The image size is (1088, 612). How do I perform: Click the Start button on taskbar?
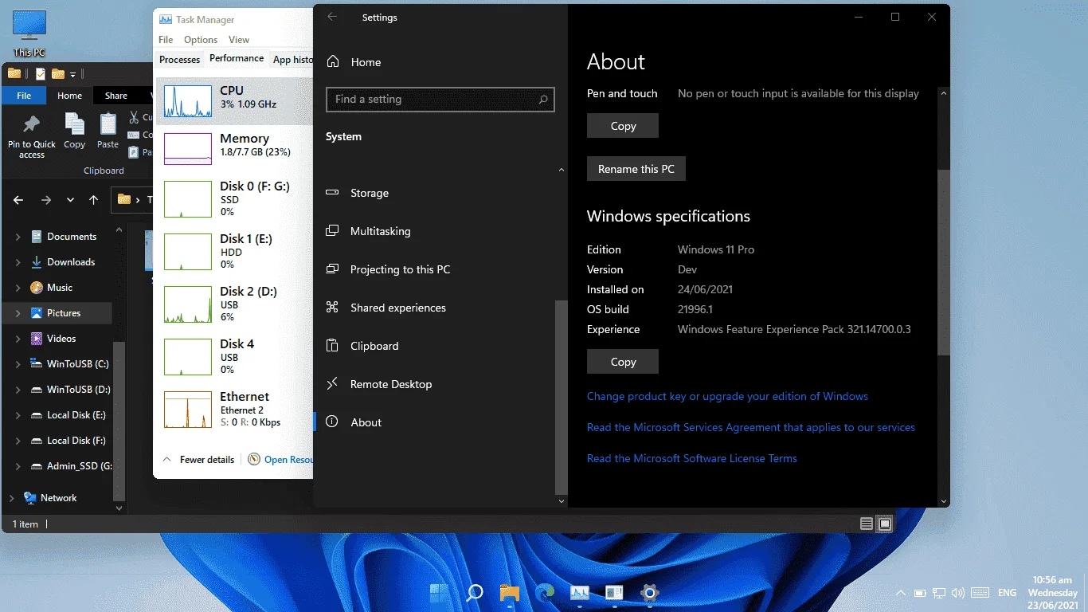pyautogui.click(x=439, y=592)
